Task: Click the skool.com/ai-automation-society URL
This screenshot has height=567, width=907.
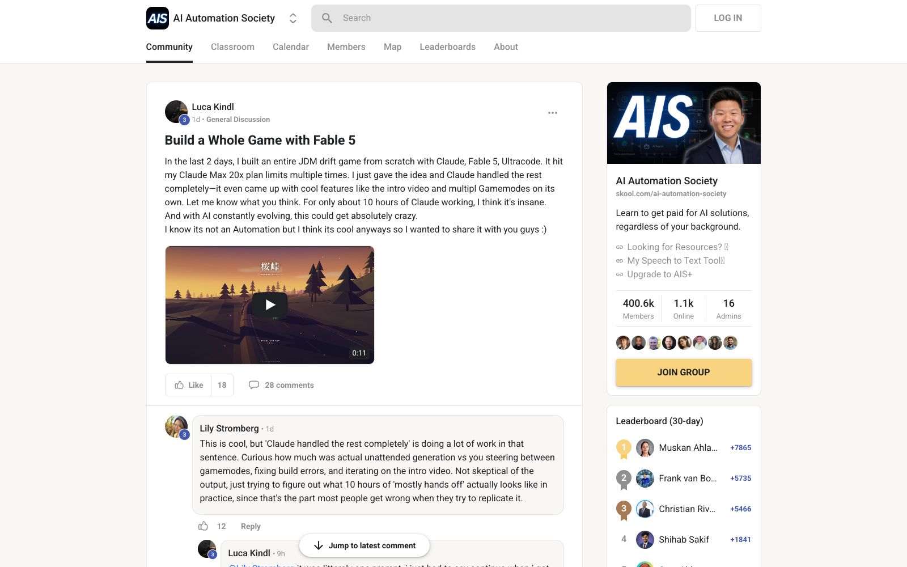Action: coord(671,194)
